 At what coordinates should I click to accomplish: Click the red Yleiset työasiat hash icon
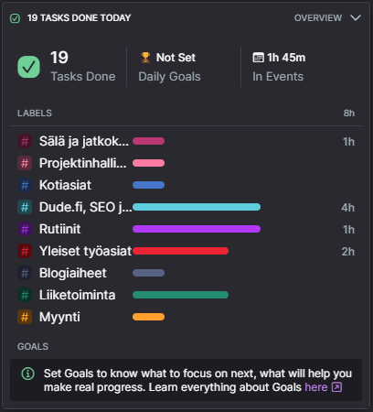[25, 251]
